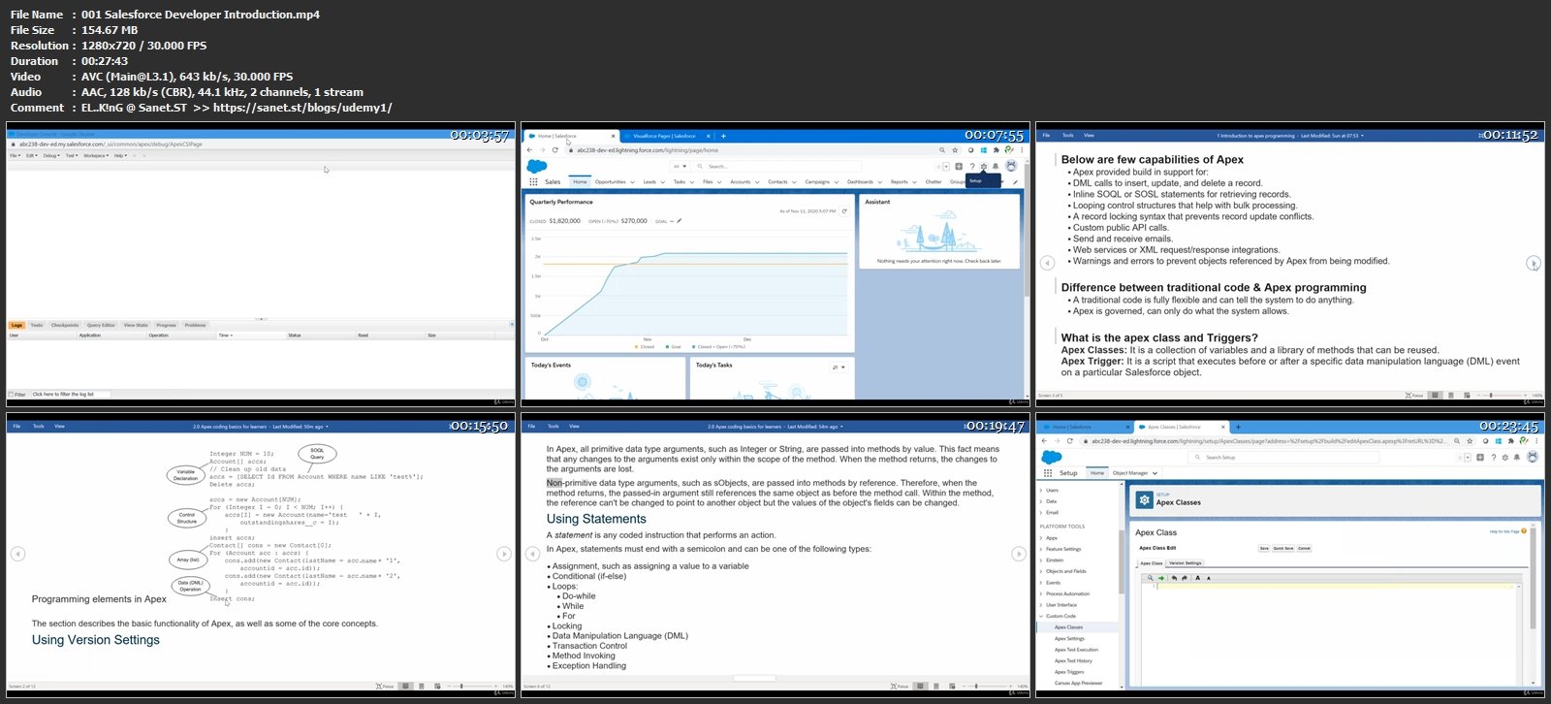Click the Salesforce cloud logo in Home thumbnail
Viewport: 1551px width, 704px height.
(x=537, y=167)
